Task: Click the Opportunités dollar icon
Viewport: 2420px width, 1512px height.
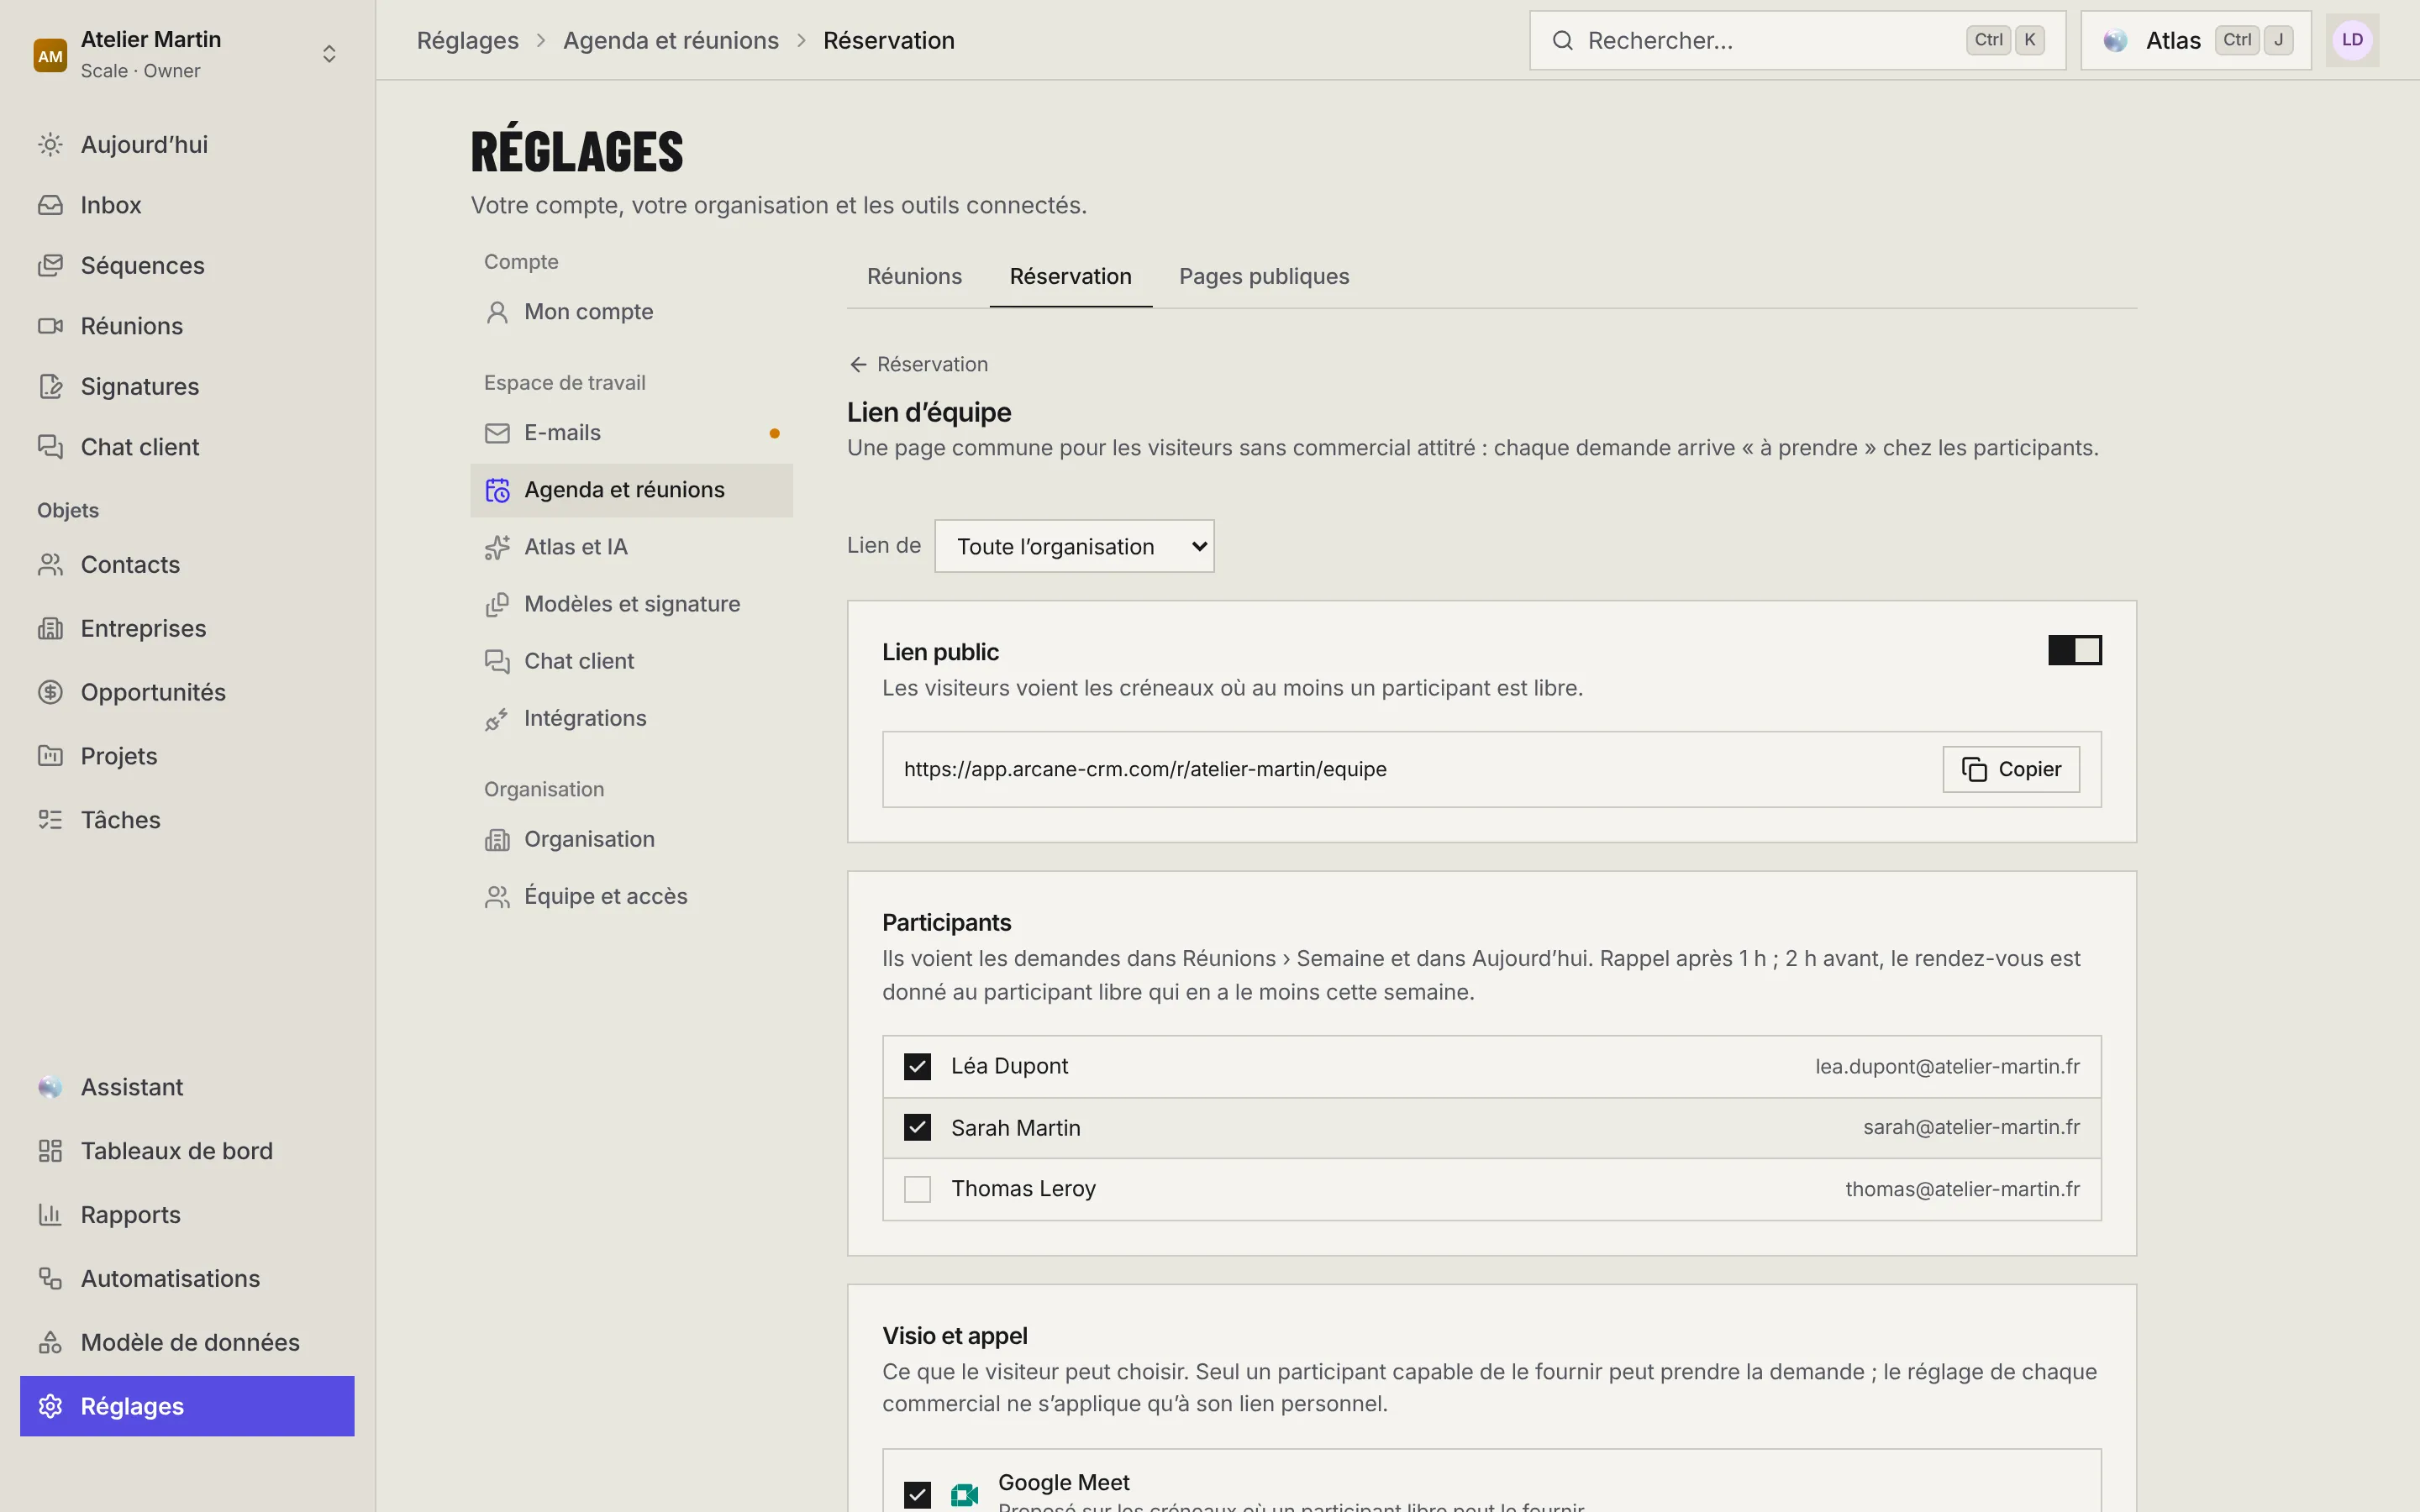Action: coord(50,692)
